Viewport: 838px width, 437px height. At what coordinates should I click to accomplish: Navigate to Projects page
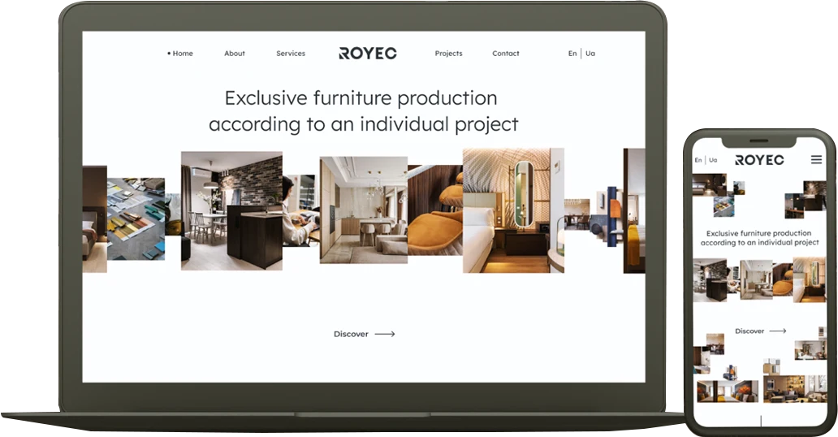(x=448, y=54)
